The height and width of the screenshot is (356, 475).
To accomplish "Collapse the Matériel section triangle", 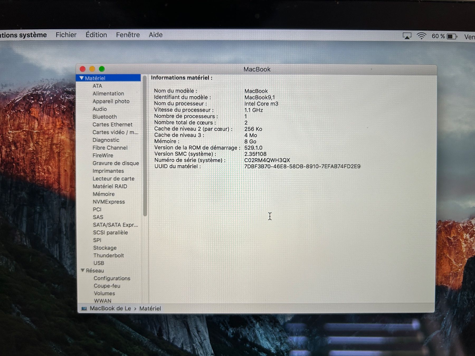I will [82, 78].
